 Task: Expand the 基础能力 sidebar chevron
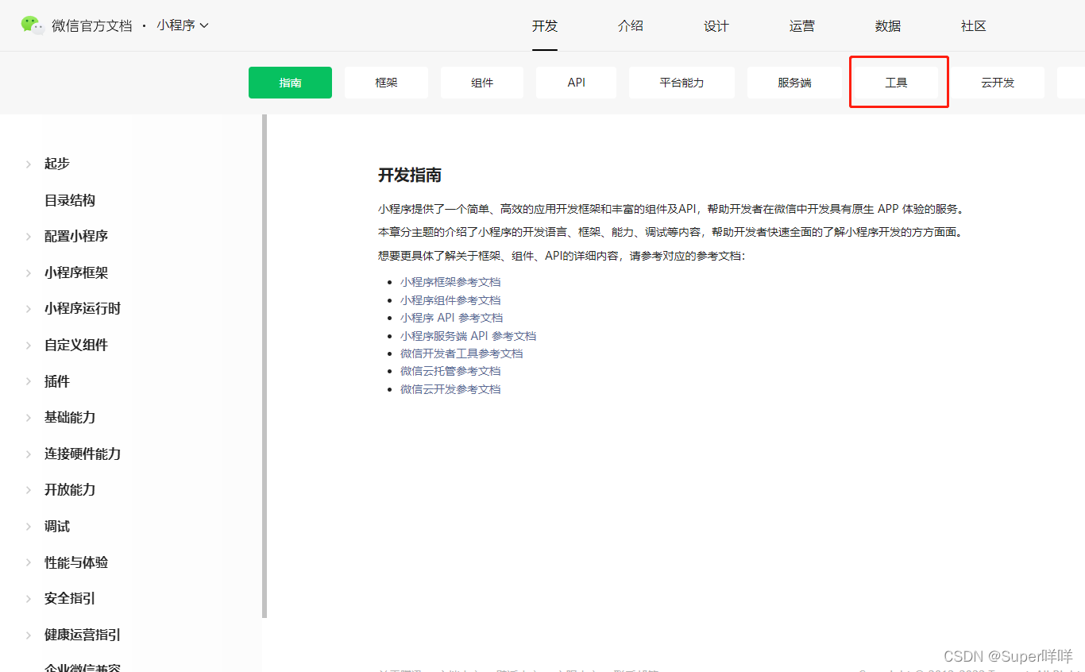(x=29, y=418)
